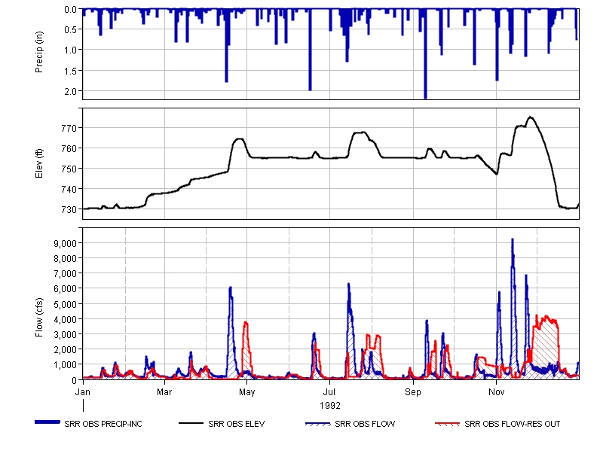Click the 730 elevation tick label

(69, 210)
